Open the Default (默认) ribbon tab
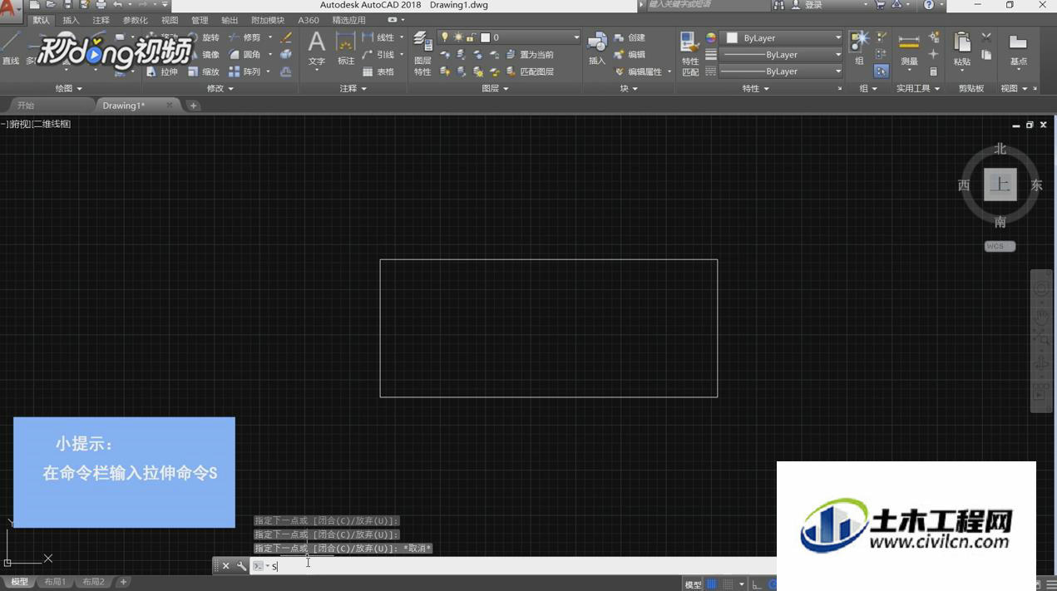1057x591 pixels. pos(41,20)
